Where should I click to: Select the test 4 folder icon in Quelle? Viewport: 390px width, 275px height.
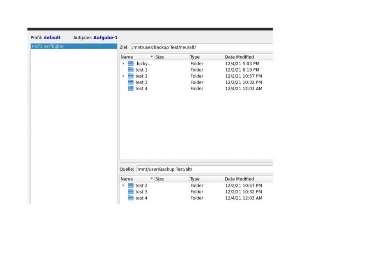131,198
